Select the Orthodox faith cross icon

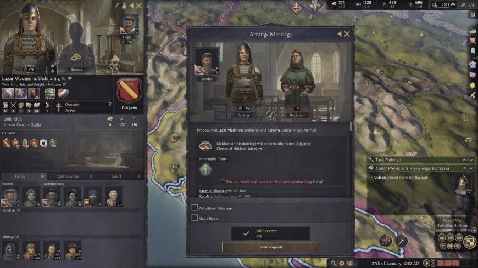pyautogui.click(x=59, y=107)
